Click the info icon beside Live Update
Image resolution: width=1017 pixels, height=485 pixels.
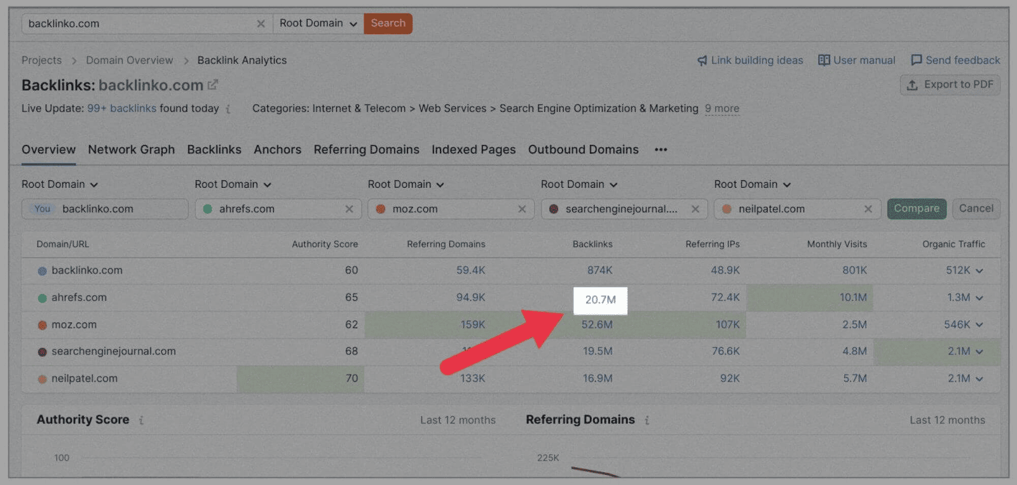pyautogui.click(x=228, y=109)
